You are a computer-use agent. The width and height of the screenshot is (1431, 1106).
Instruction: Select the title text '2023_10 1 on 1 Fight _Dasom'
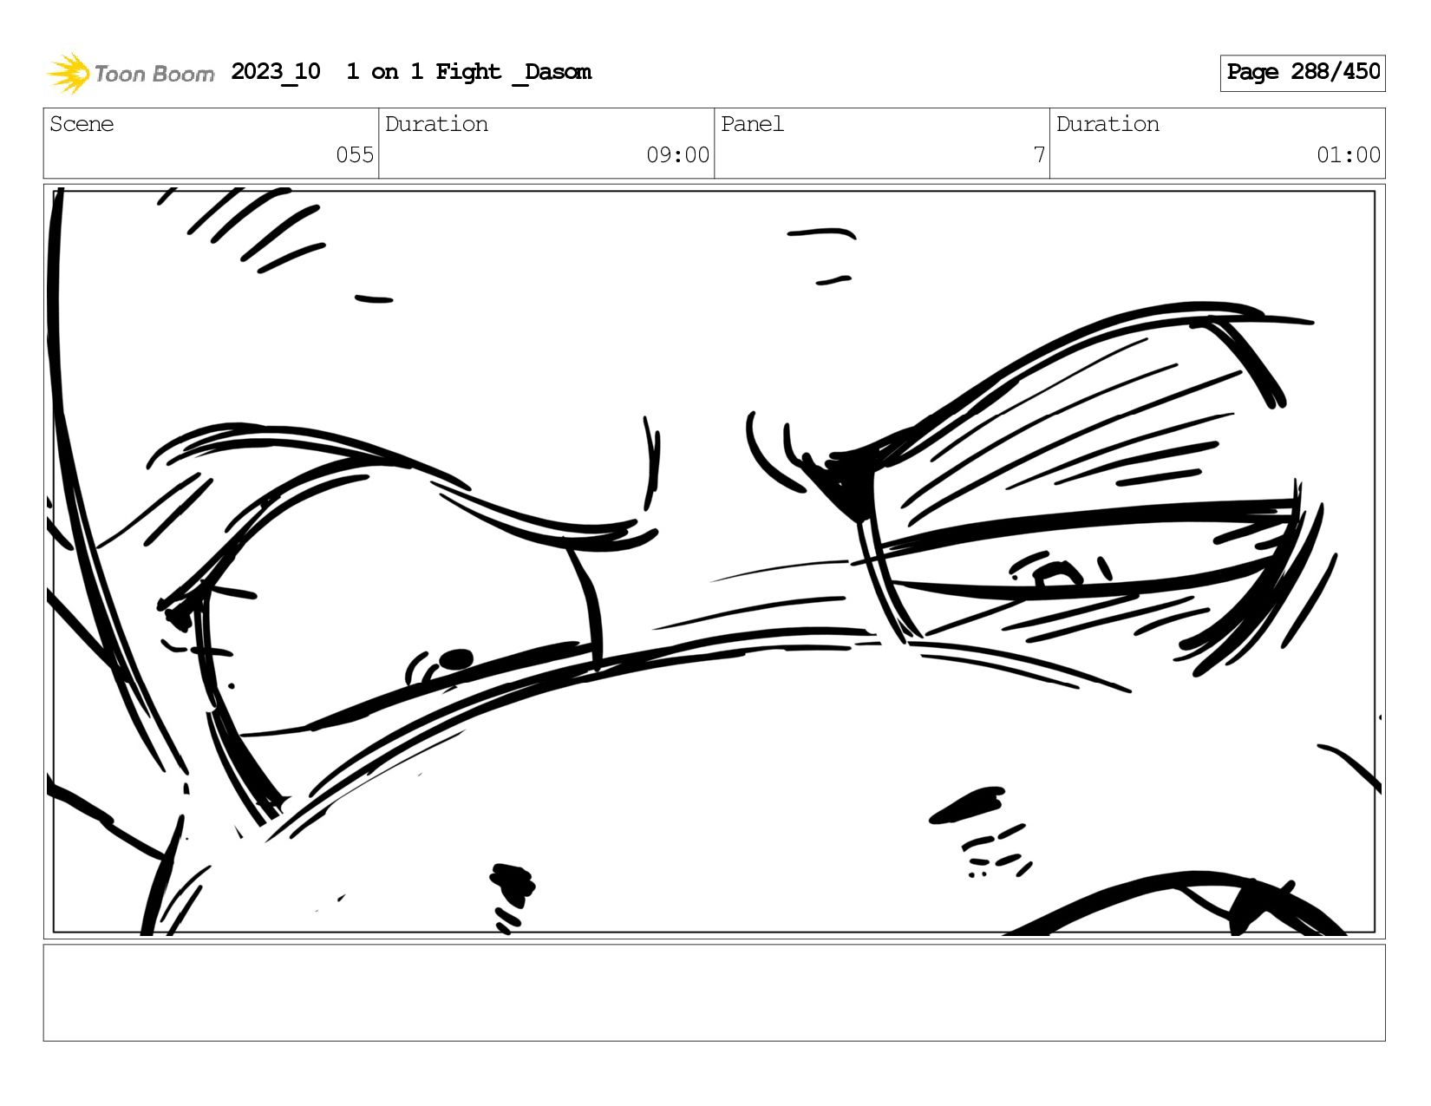[x=411, y=72]
